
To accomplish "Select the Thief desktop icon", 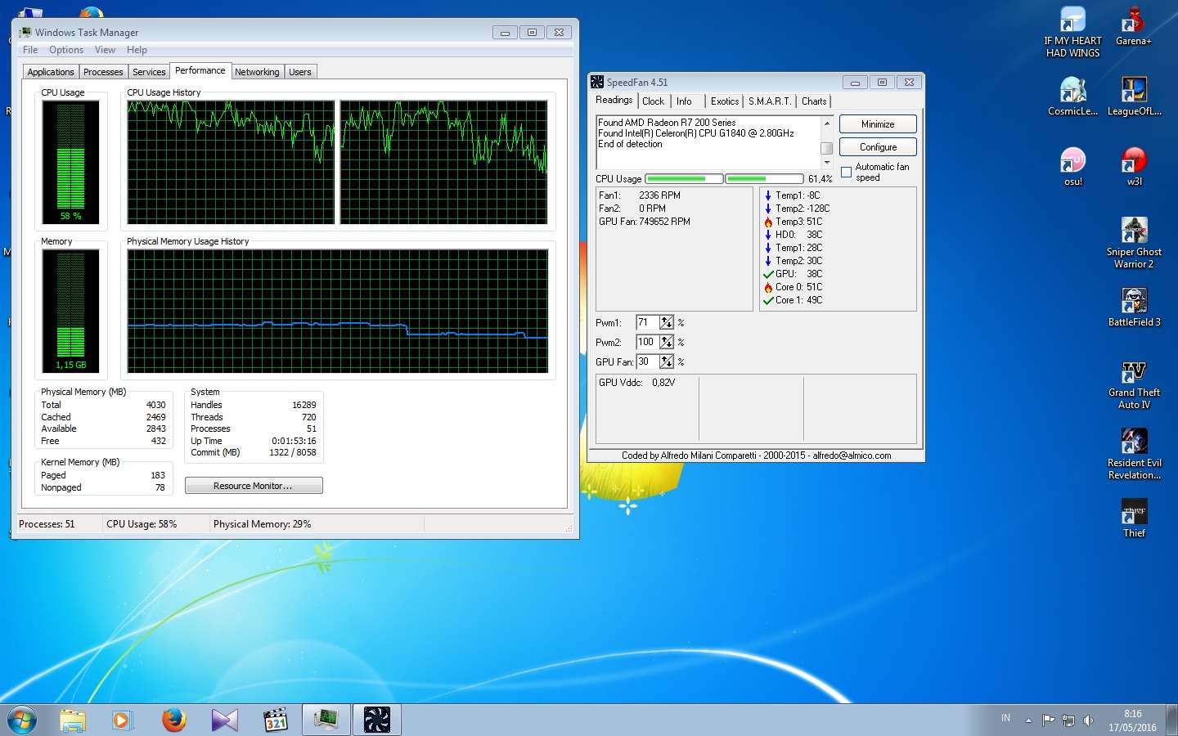I will pyautogui.click(x=1134, y=518).
